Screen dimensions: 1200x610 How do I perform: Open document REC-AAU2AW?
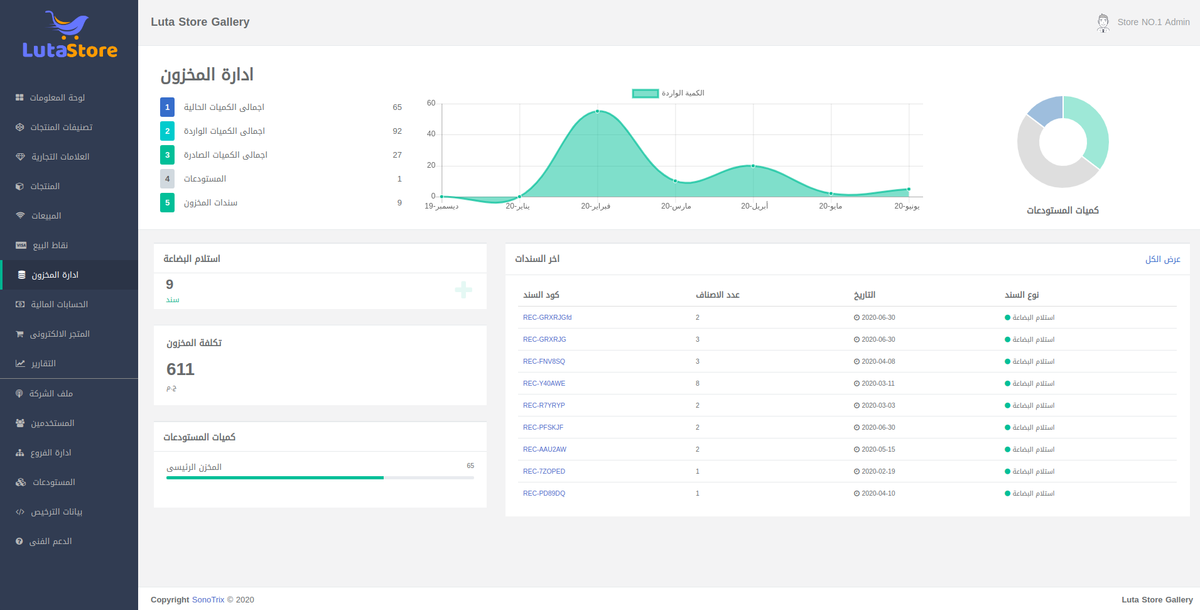click(544, 449)
